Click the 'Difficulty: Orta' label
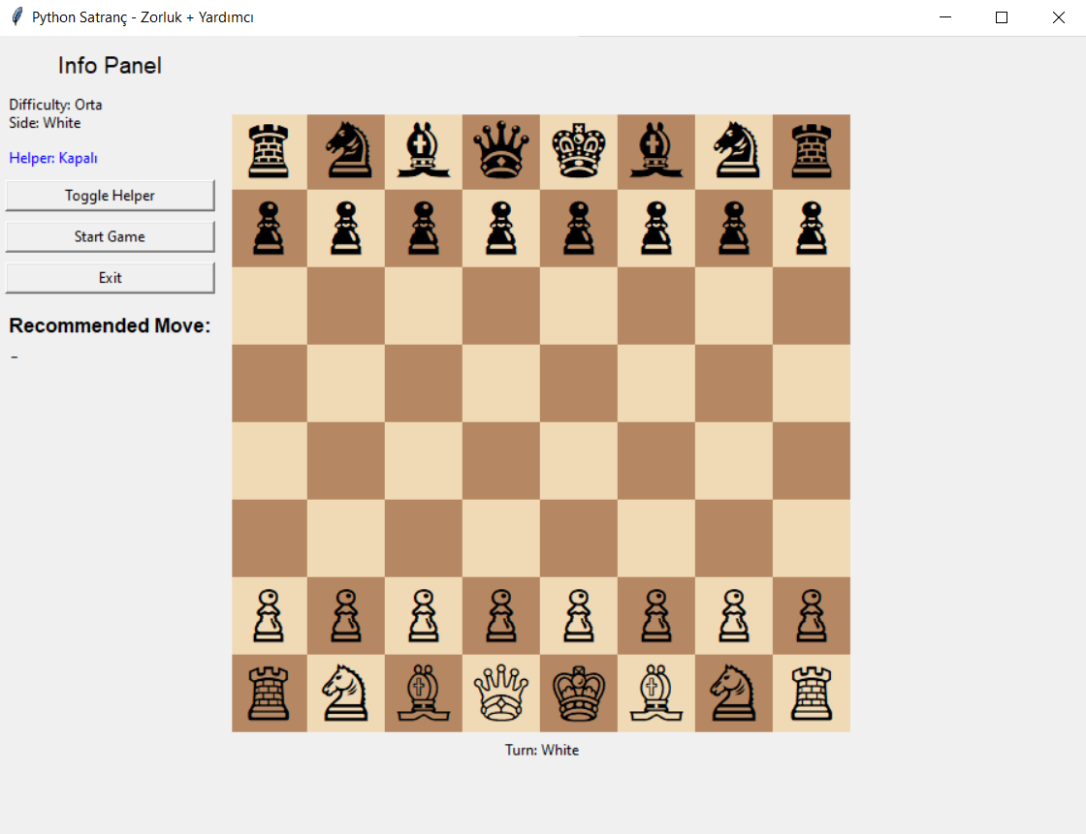 tap(55, 105)
